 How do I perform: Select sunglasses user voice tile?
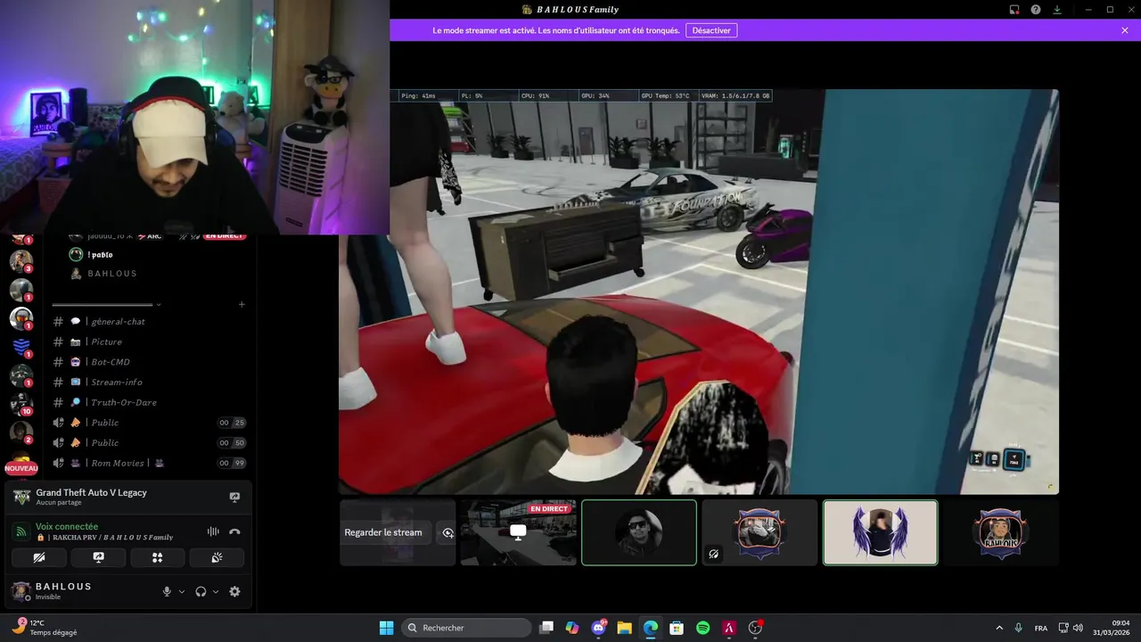coord(639,532)
